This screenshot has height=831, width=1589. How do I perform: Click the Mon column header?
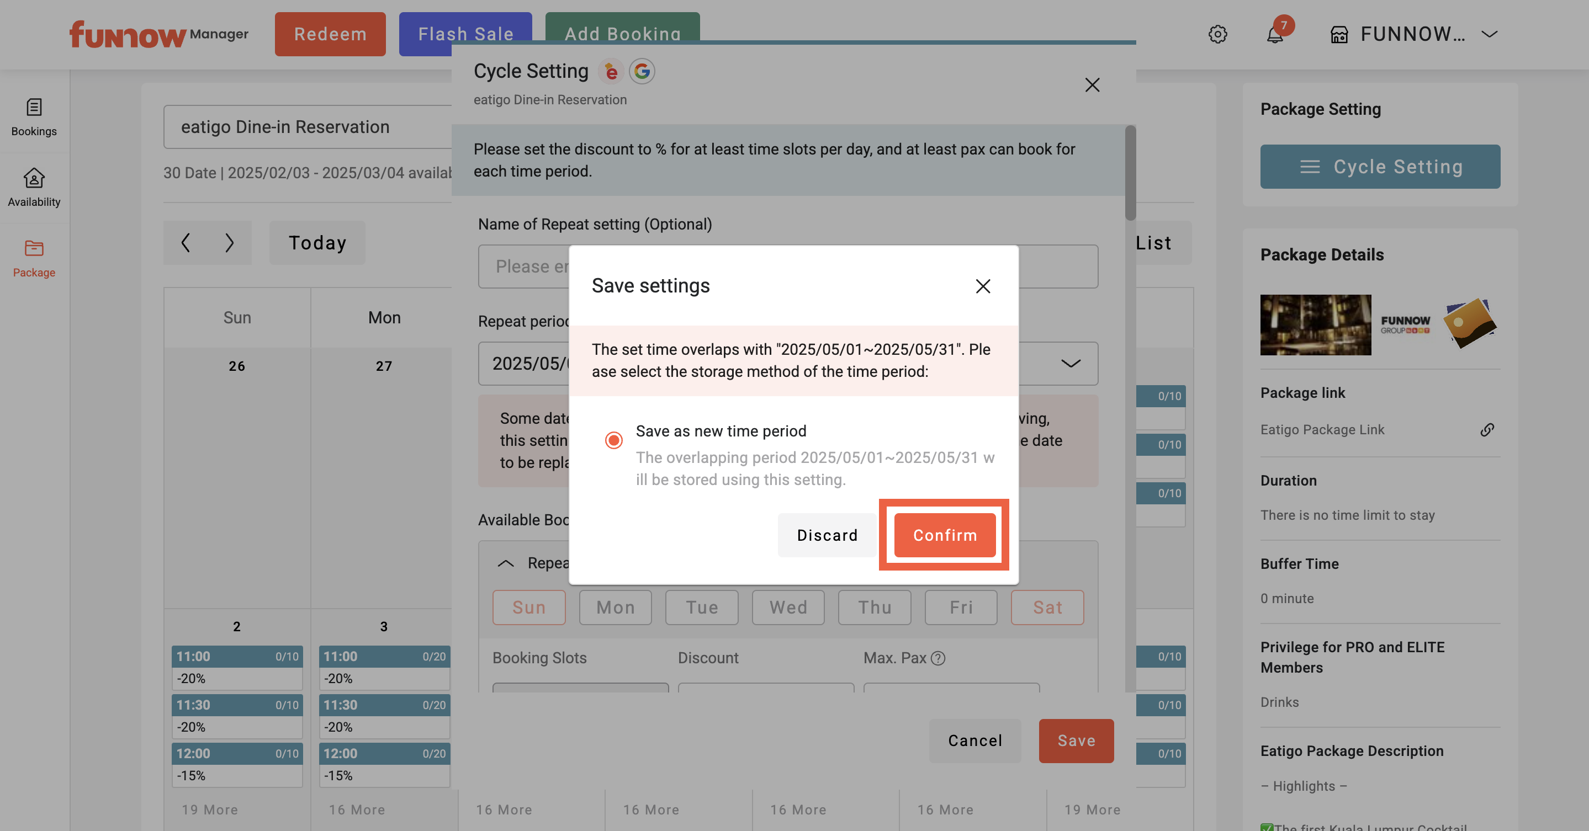384,318
